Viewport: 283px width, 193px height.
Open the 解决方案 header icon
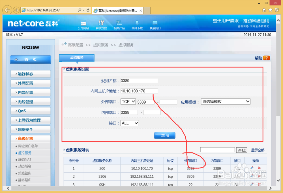pos(101,25)
